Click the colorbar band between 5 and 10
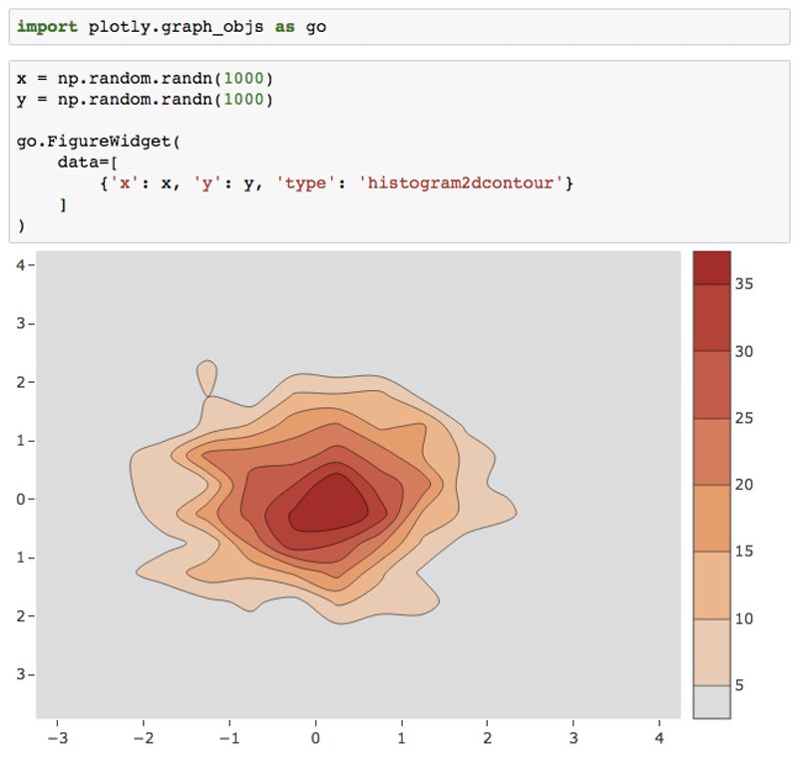Screen dimensions: 798x757 click(x=711, y=652)
